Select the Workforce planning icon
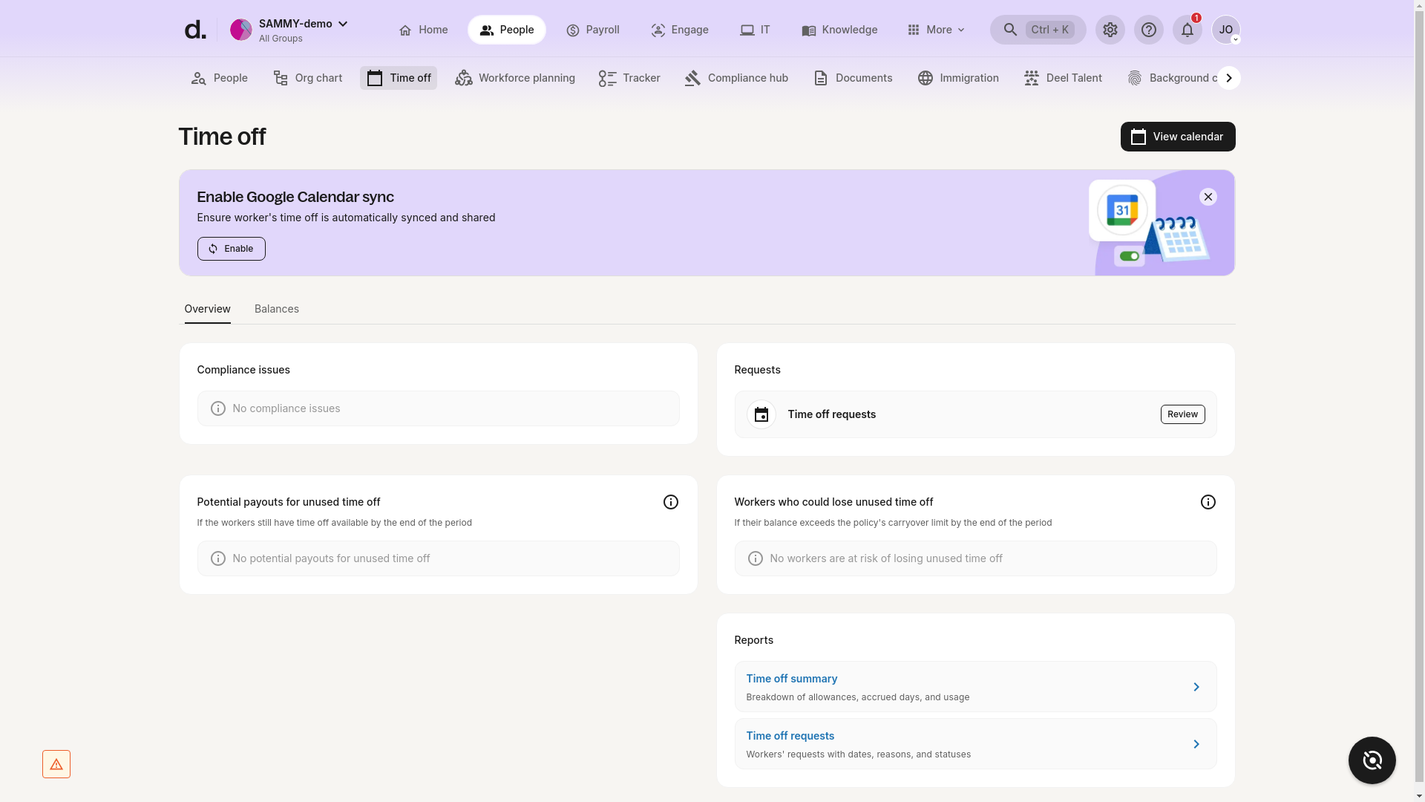Image resolution: width=1425 pixels, height=802 pixels. (463, 77)
